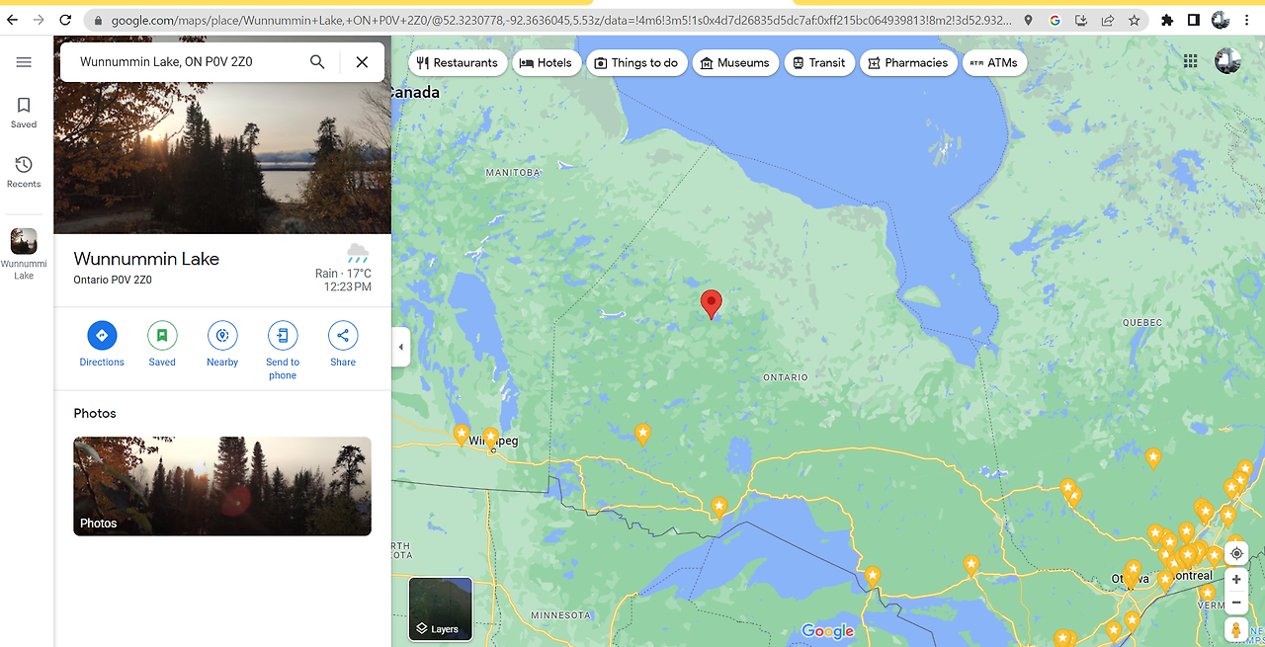Open the Google apps grid icon
This screenshot has height=647, width=1265.
pos(1190,61)
